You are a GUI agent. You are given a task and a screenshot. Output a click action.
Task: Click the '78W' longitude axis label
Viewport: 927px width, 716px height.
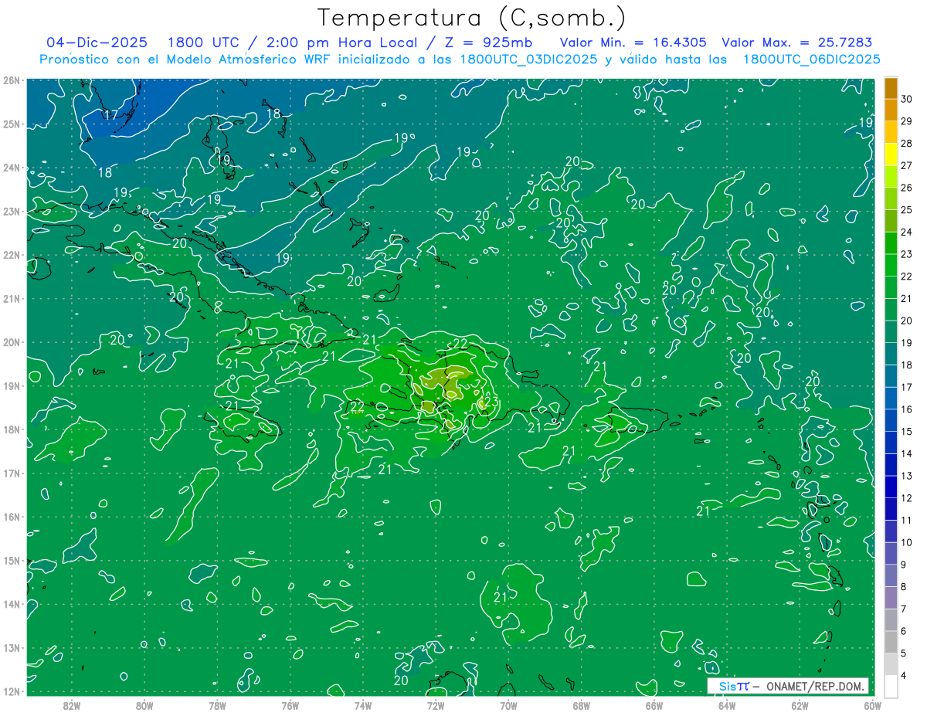tap(217, 705)
